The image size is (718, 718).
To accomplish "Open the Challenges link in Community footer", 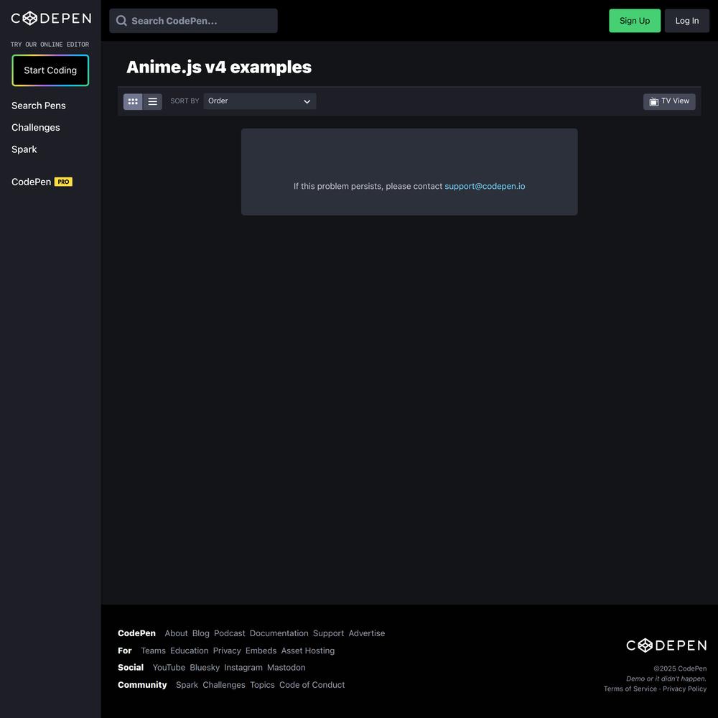I will (x=224, y=685).
